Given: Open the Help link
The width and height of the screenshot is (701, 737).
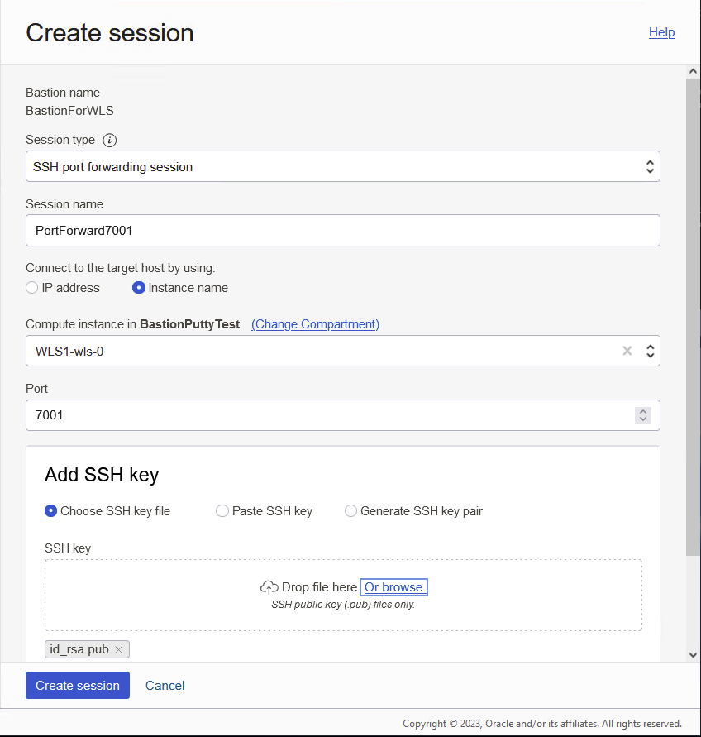Looking at the screenshot, I should (661, 32).
